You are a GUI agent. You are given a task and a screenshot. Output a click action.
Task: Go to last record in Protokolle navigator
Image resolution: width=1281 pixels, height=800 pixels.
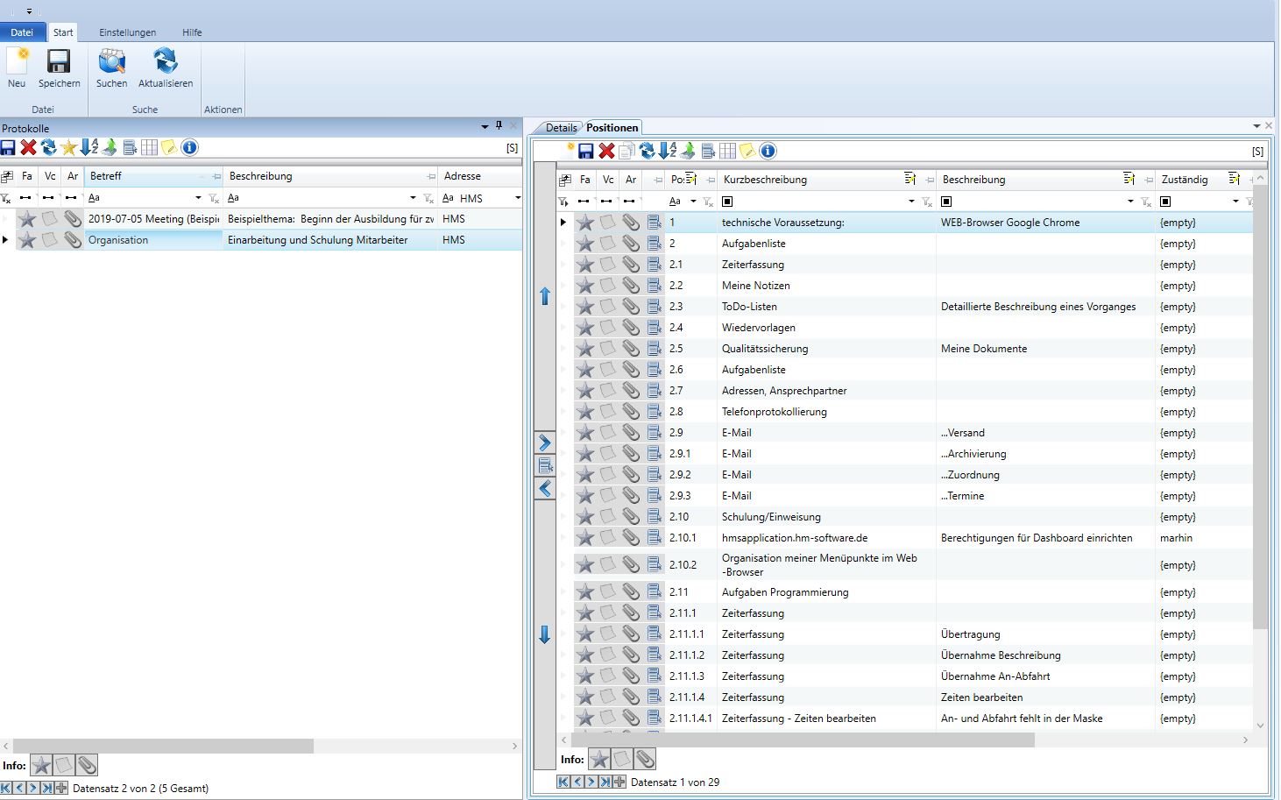pos(46,788)
